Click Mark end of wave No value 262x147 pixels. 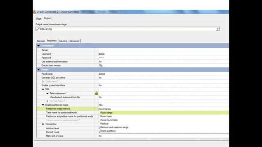click(100, 136)
